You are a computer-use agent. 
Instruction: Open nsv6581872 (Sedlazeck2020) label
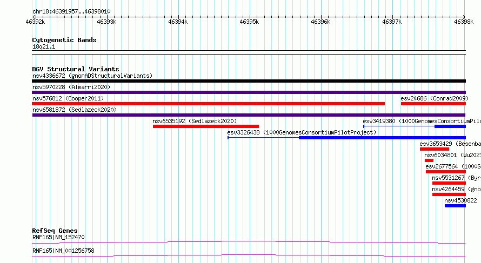pos(75,110)
